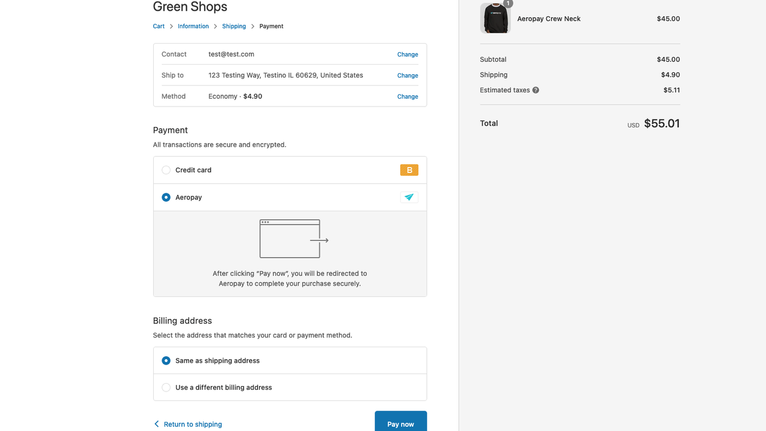
Task: Click the Economy · $4.90 method text
Action: (235, 96)
